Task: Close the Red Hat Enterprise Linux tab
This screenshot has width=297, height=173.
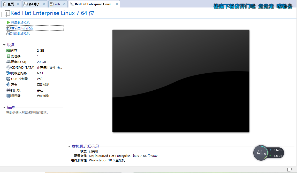Action: click(x=117, y=4)
